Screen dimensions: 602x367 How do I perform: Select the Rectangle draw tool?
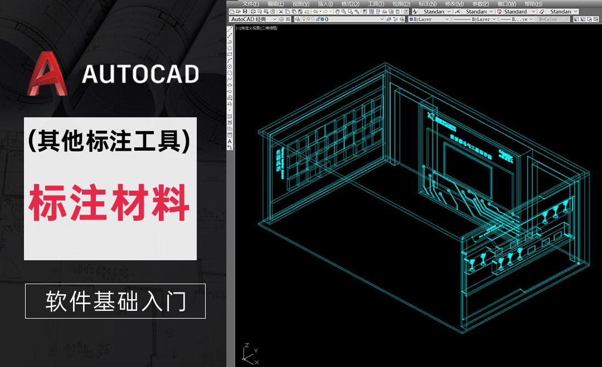tap(230, 54)
